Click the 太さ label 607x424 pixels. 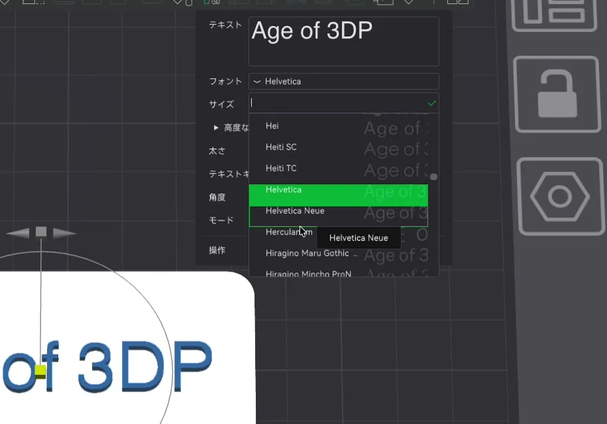click(x=217, y=151)
